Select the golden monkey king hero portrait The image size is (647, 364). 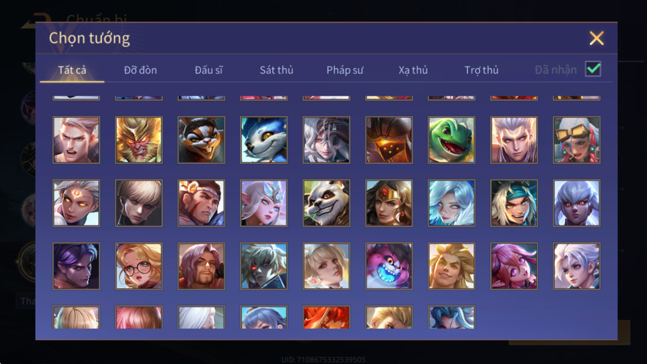[139, 140]
